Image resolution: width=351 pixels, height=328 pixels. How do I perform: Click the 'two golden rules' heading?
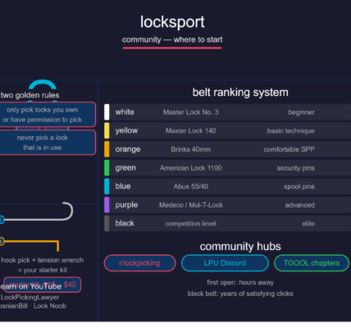tap(30, 95)
